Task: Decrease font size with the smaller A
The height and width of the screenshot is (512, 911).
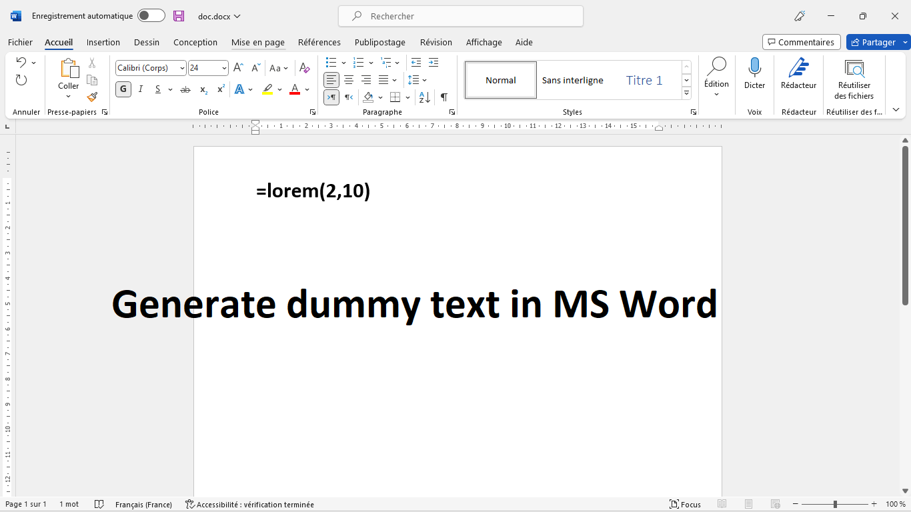Action: pos(255,68)
